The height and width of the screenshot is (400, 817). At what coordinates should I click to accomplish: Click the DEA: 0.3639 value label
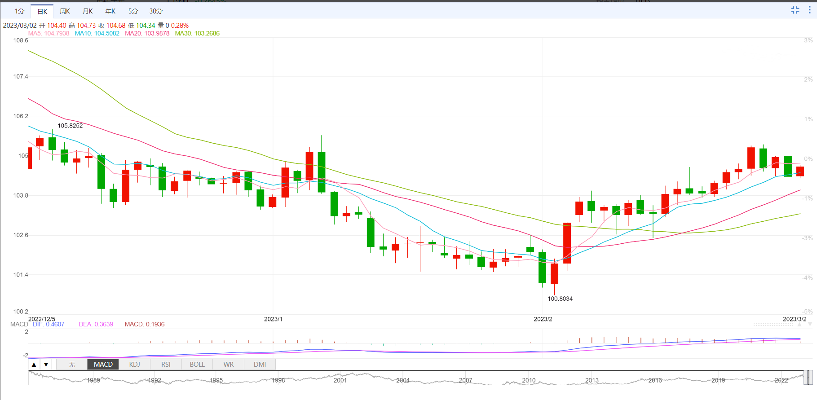[96, 324]
